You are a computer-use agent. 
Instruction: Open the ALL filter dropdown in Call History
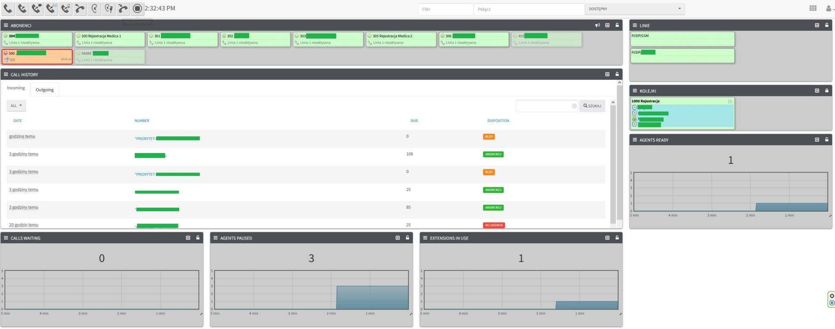tap(16, 106)
